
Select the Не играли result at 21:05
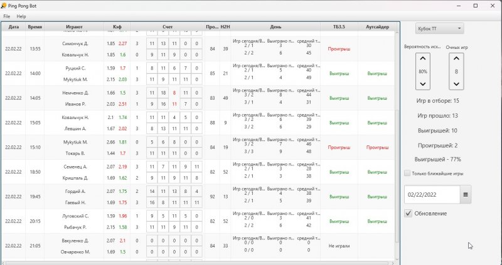click(339, 246)
